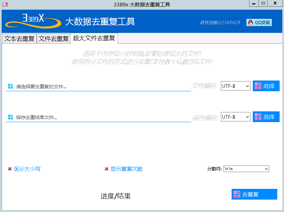This screenshot has height=212, width=284.
Task: Click 选择 button for source file
Action: point(266,86)
